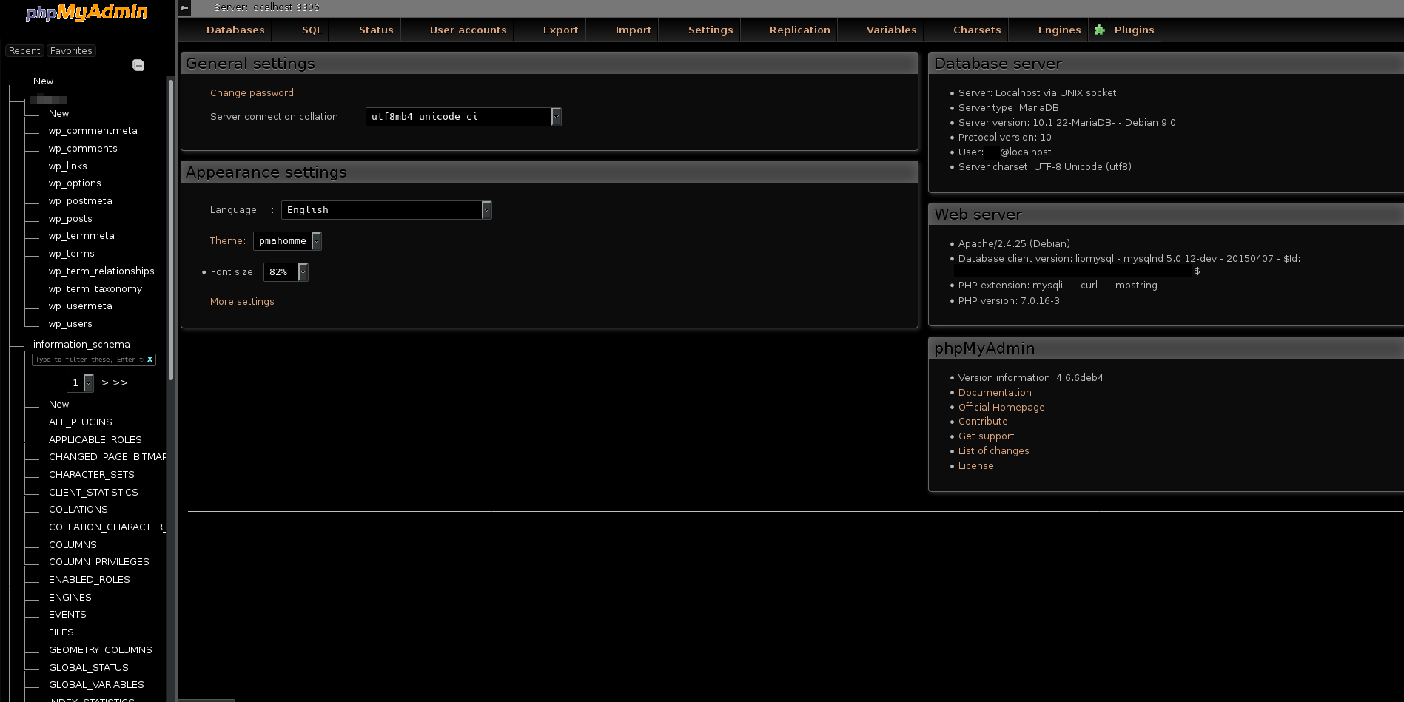
Task: Open the page number dropdown in tree
Action: tap(80, 383)
